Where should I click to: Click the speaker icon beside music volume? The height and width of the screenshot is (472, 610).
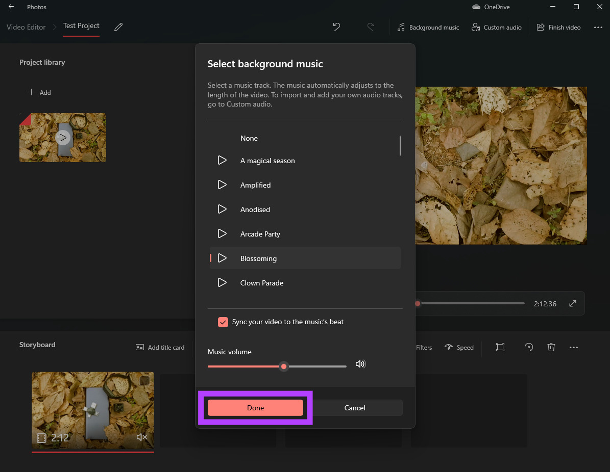click(360, 364)
